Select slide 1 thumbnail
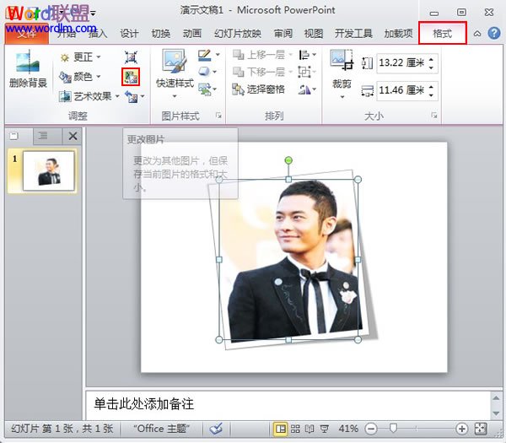The width and height of the screenshot is (506, 443). pyautogui.click(x=49, y=170)
